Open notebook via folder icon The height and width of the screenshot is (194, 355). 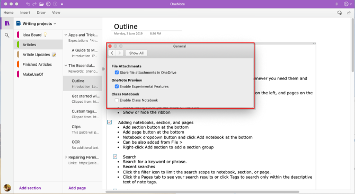click(x=41, y=4)
